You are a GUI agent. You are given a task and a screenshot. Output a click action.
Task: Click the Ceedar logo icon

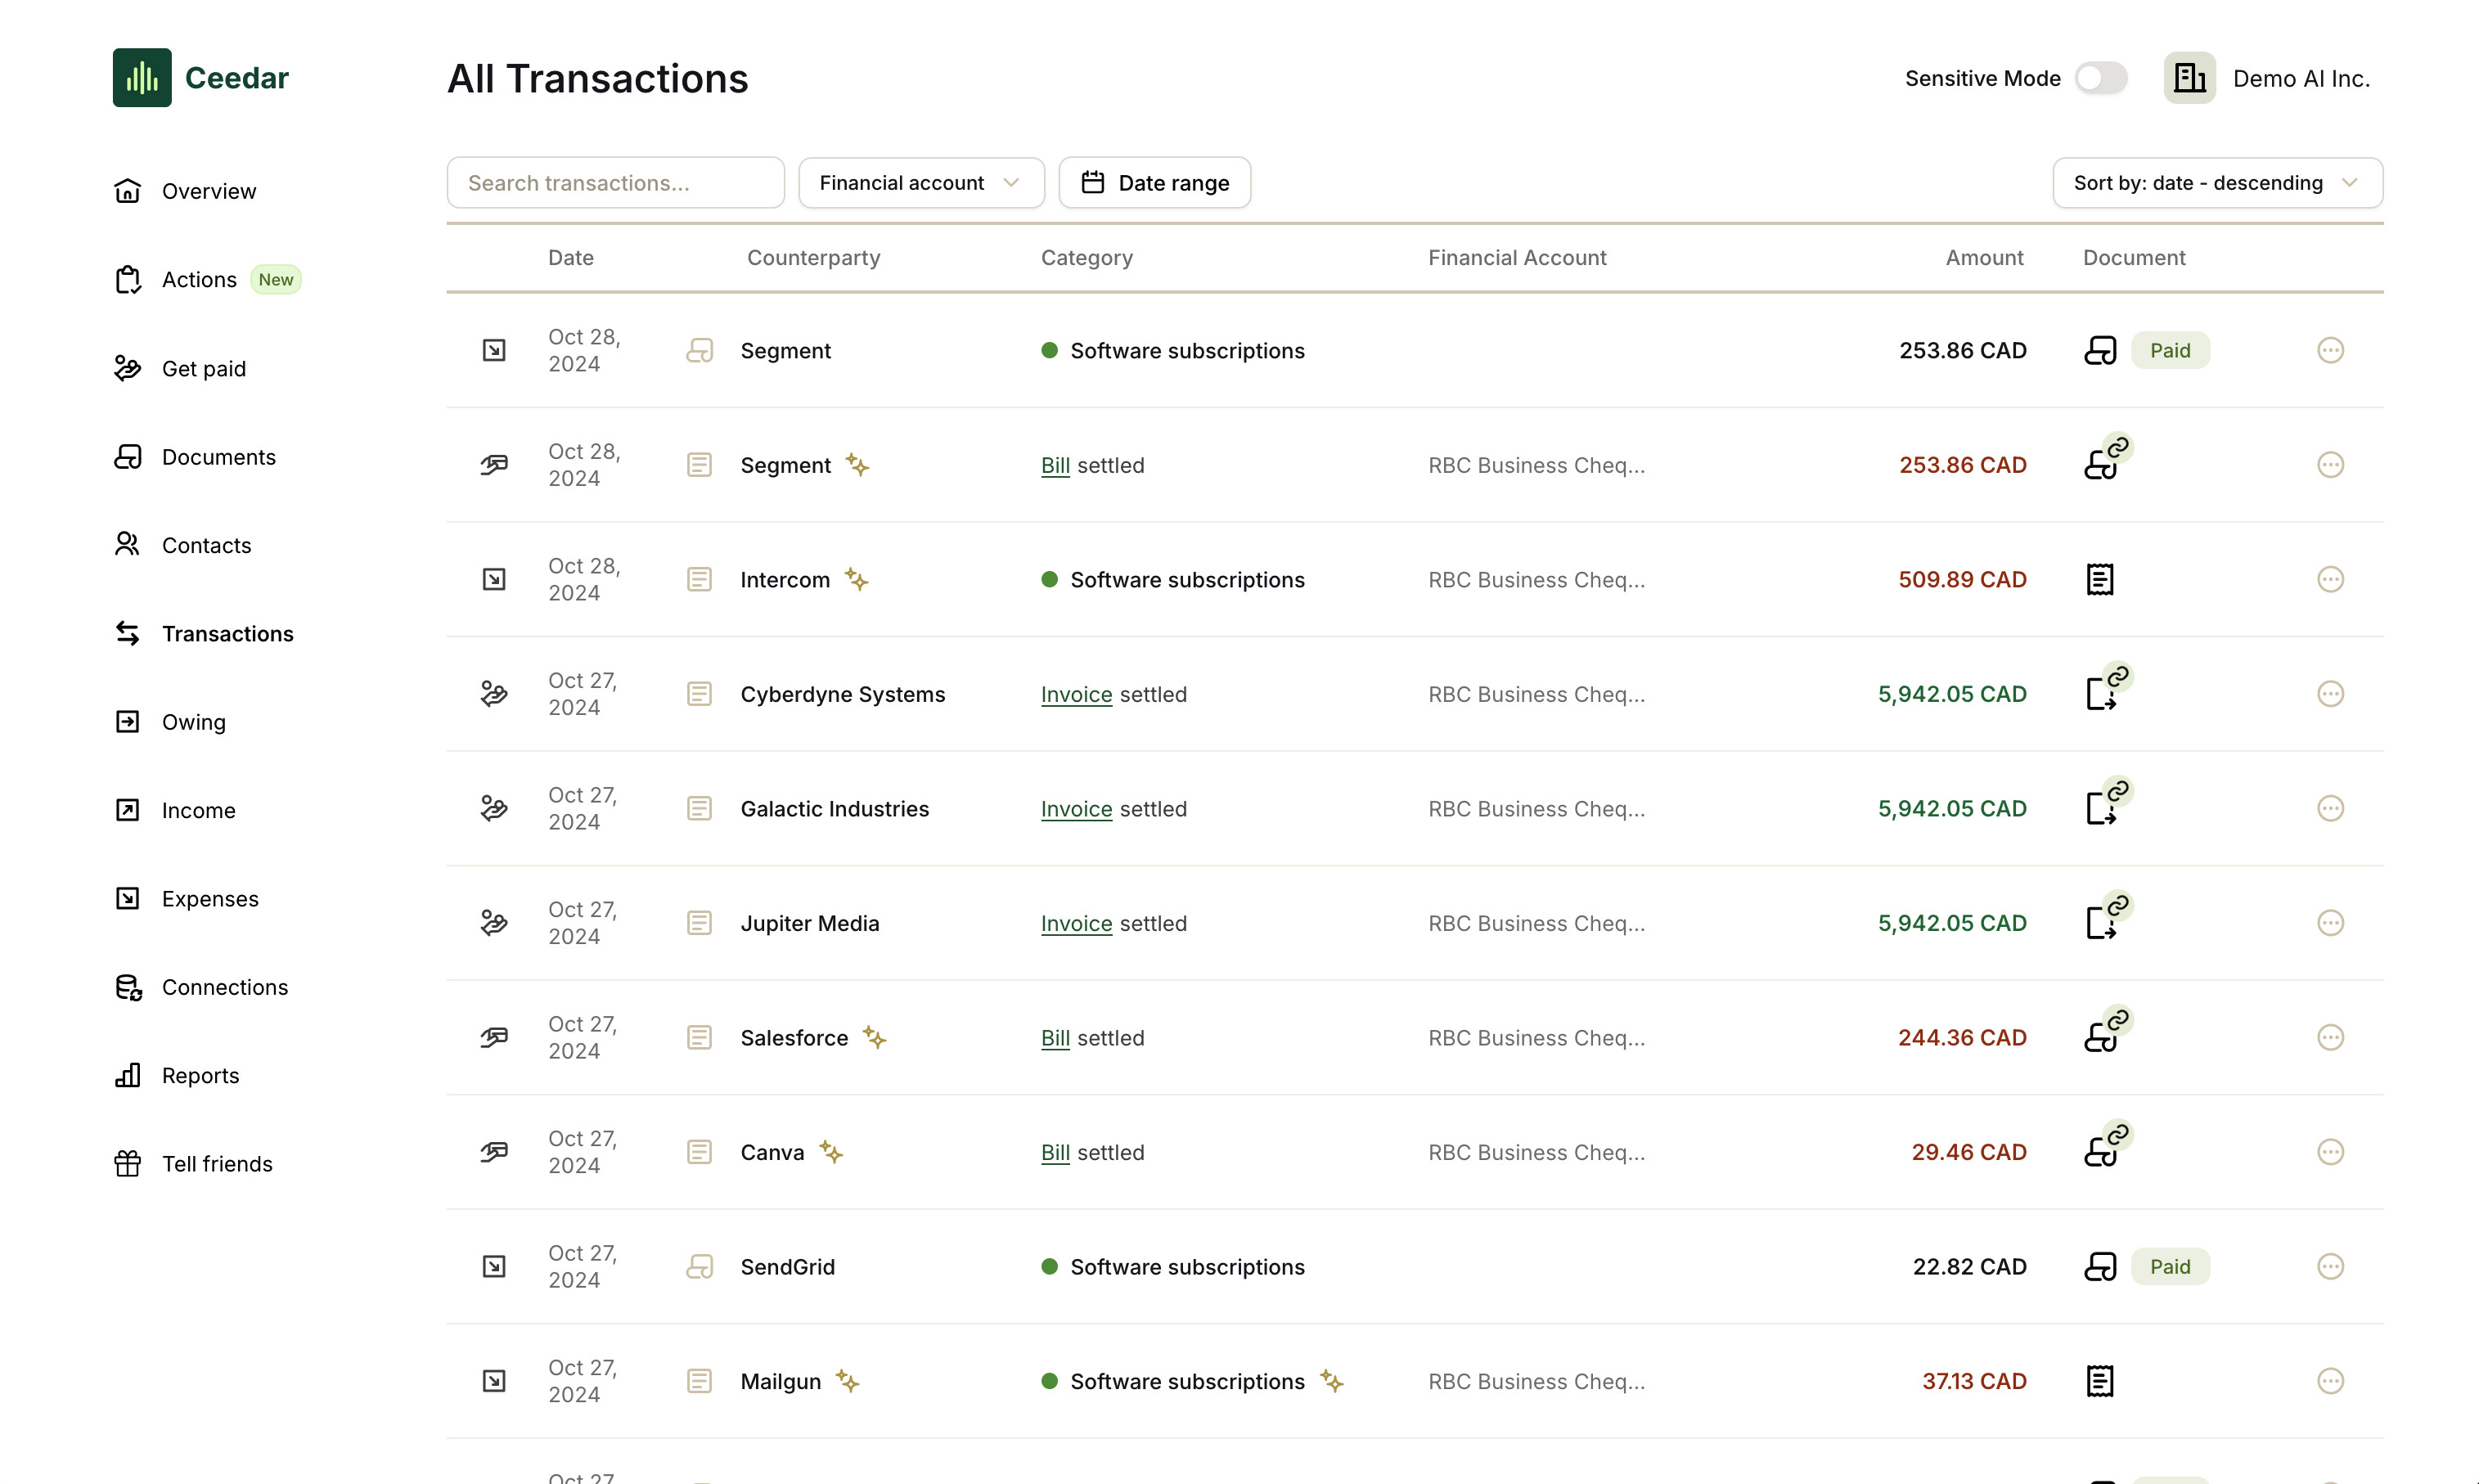pyautogui.click(x=142, y=78)
